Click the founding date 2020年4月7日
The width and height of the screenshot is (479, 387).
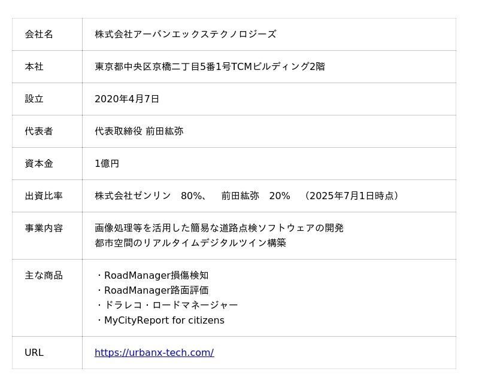tap(127, 99)
